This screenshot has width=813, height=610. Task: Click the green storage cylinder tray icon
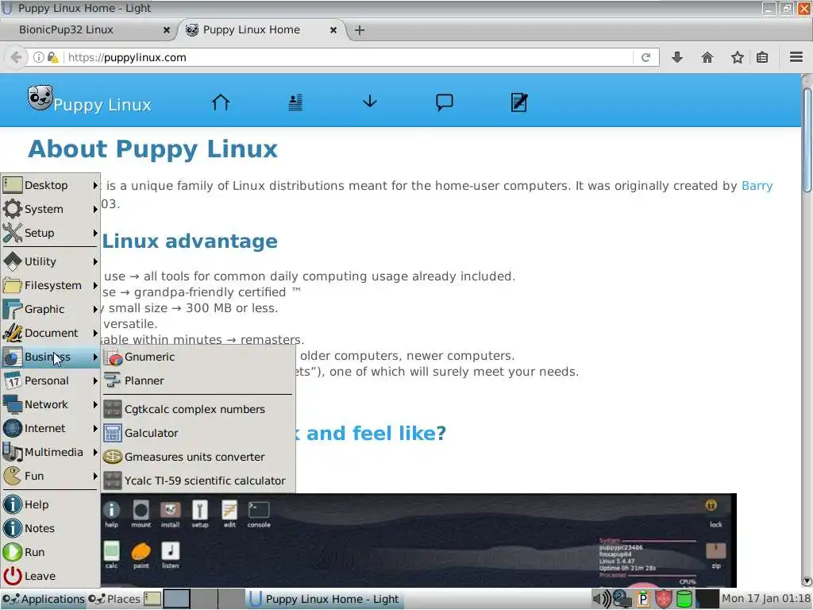coord(684,599)
